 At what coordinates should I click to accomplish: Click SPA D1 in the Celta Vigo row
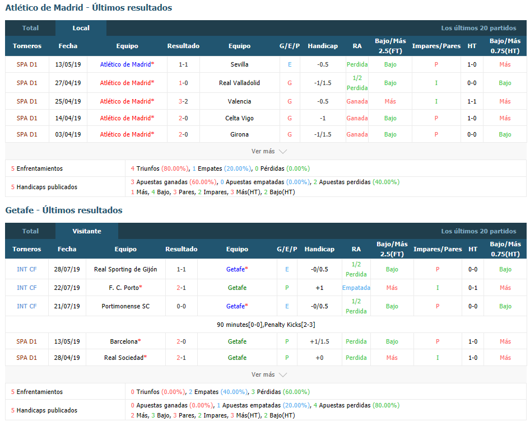(x=27, y=118)
